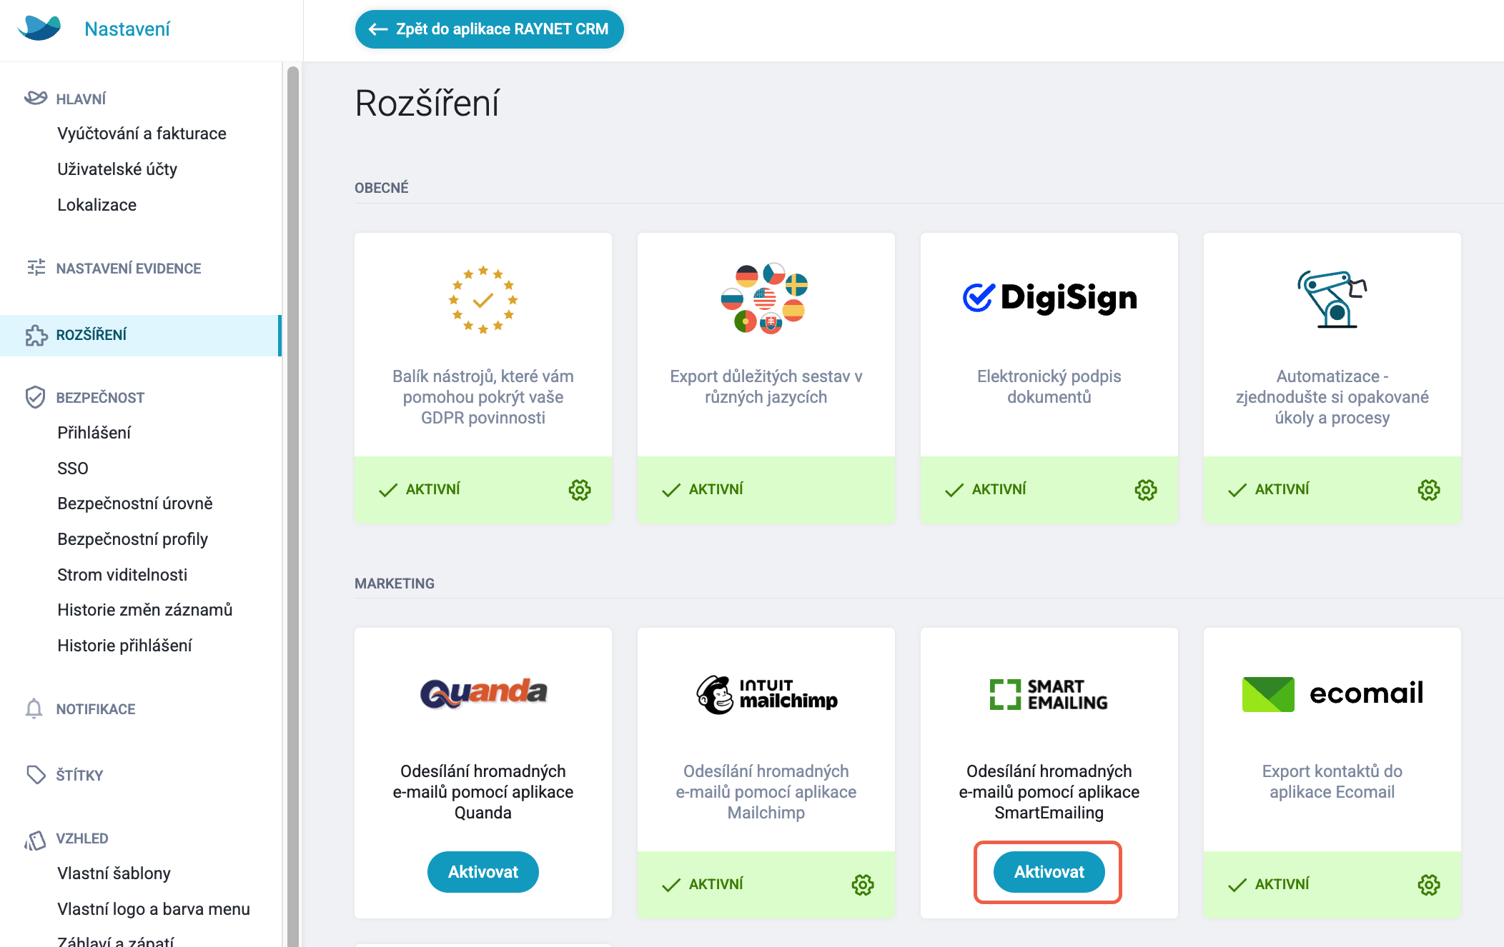Click the Nastavení evidence sliders icon
The image size is (1504, 947).
(x=36, y=268)
